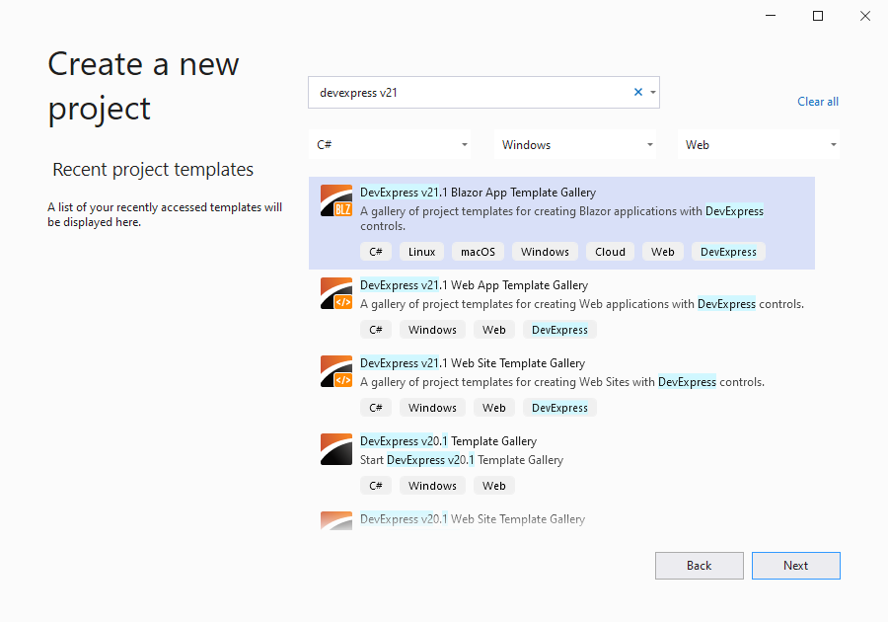
Task: Open the Windows platform filter dropdown
Action: [x=575, y=145]
